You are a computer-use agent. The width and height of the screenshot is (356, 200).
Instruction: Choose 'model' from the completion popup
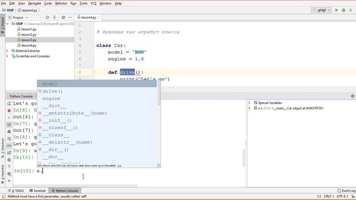point(97,84)
